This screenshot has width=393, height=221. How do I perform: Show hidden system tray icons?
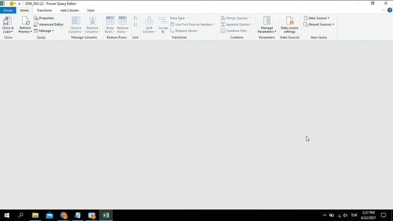click(325, 215)
